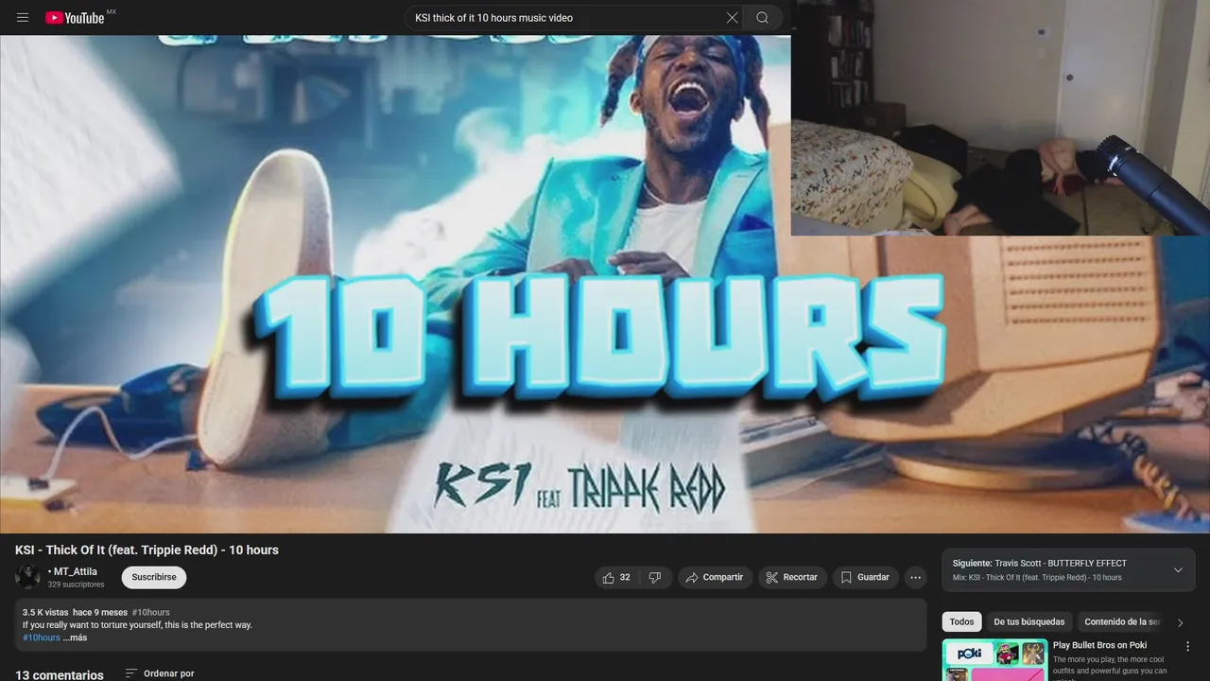Select the De tus búsquedas chip
Screen dimensions: 1210x681
(1028, 621)
